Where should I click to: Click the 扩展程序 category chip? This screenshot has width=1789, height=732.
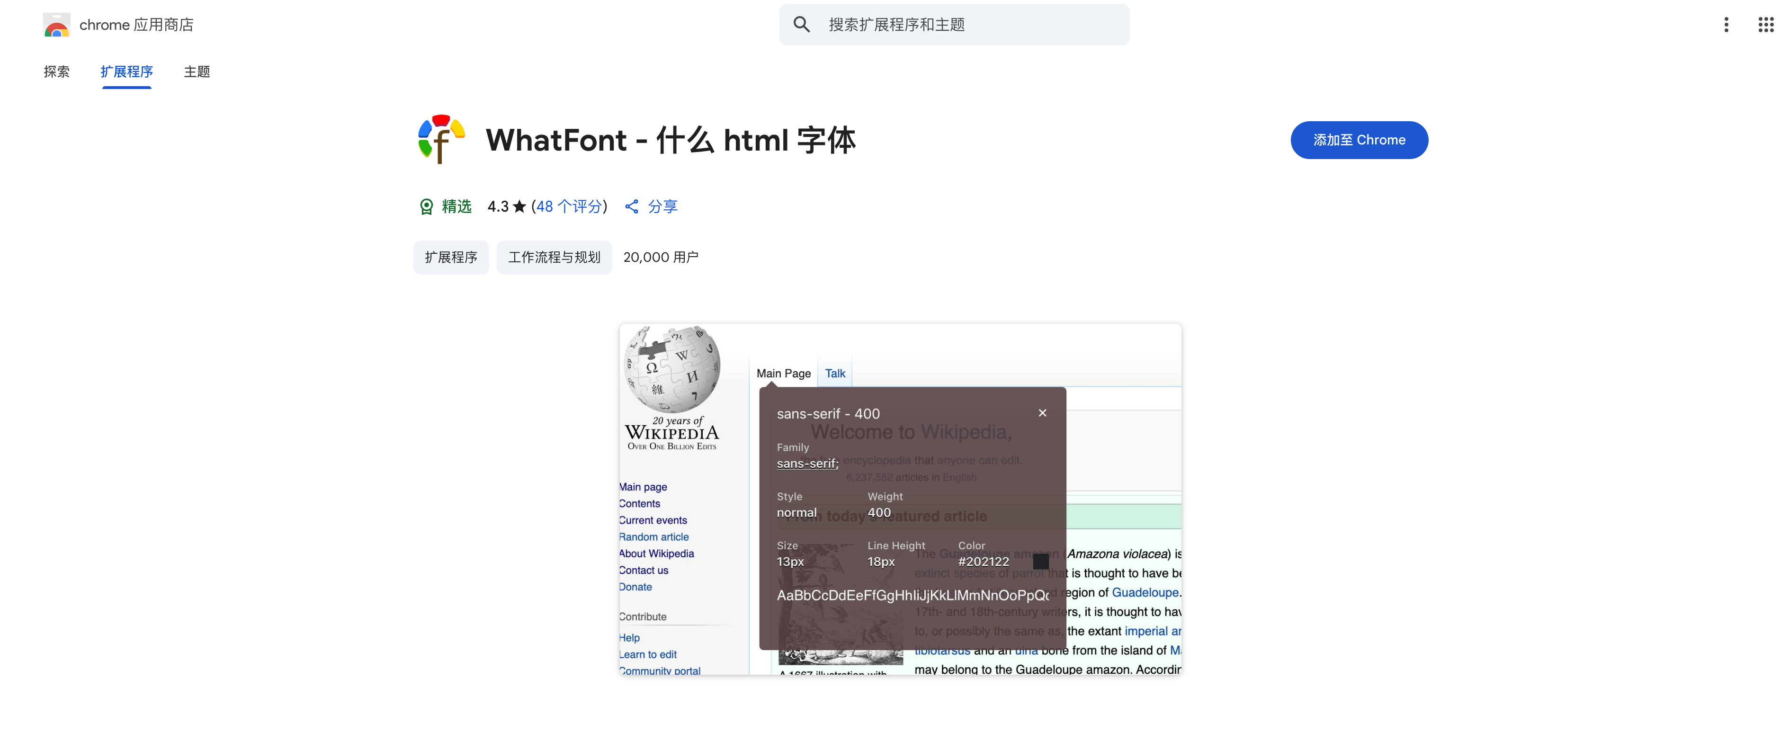click(x=451, y=257)
